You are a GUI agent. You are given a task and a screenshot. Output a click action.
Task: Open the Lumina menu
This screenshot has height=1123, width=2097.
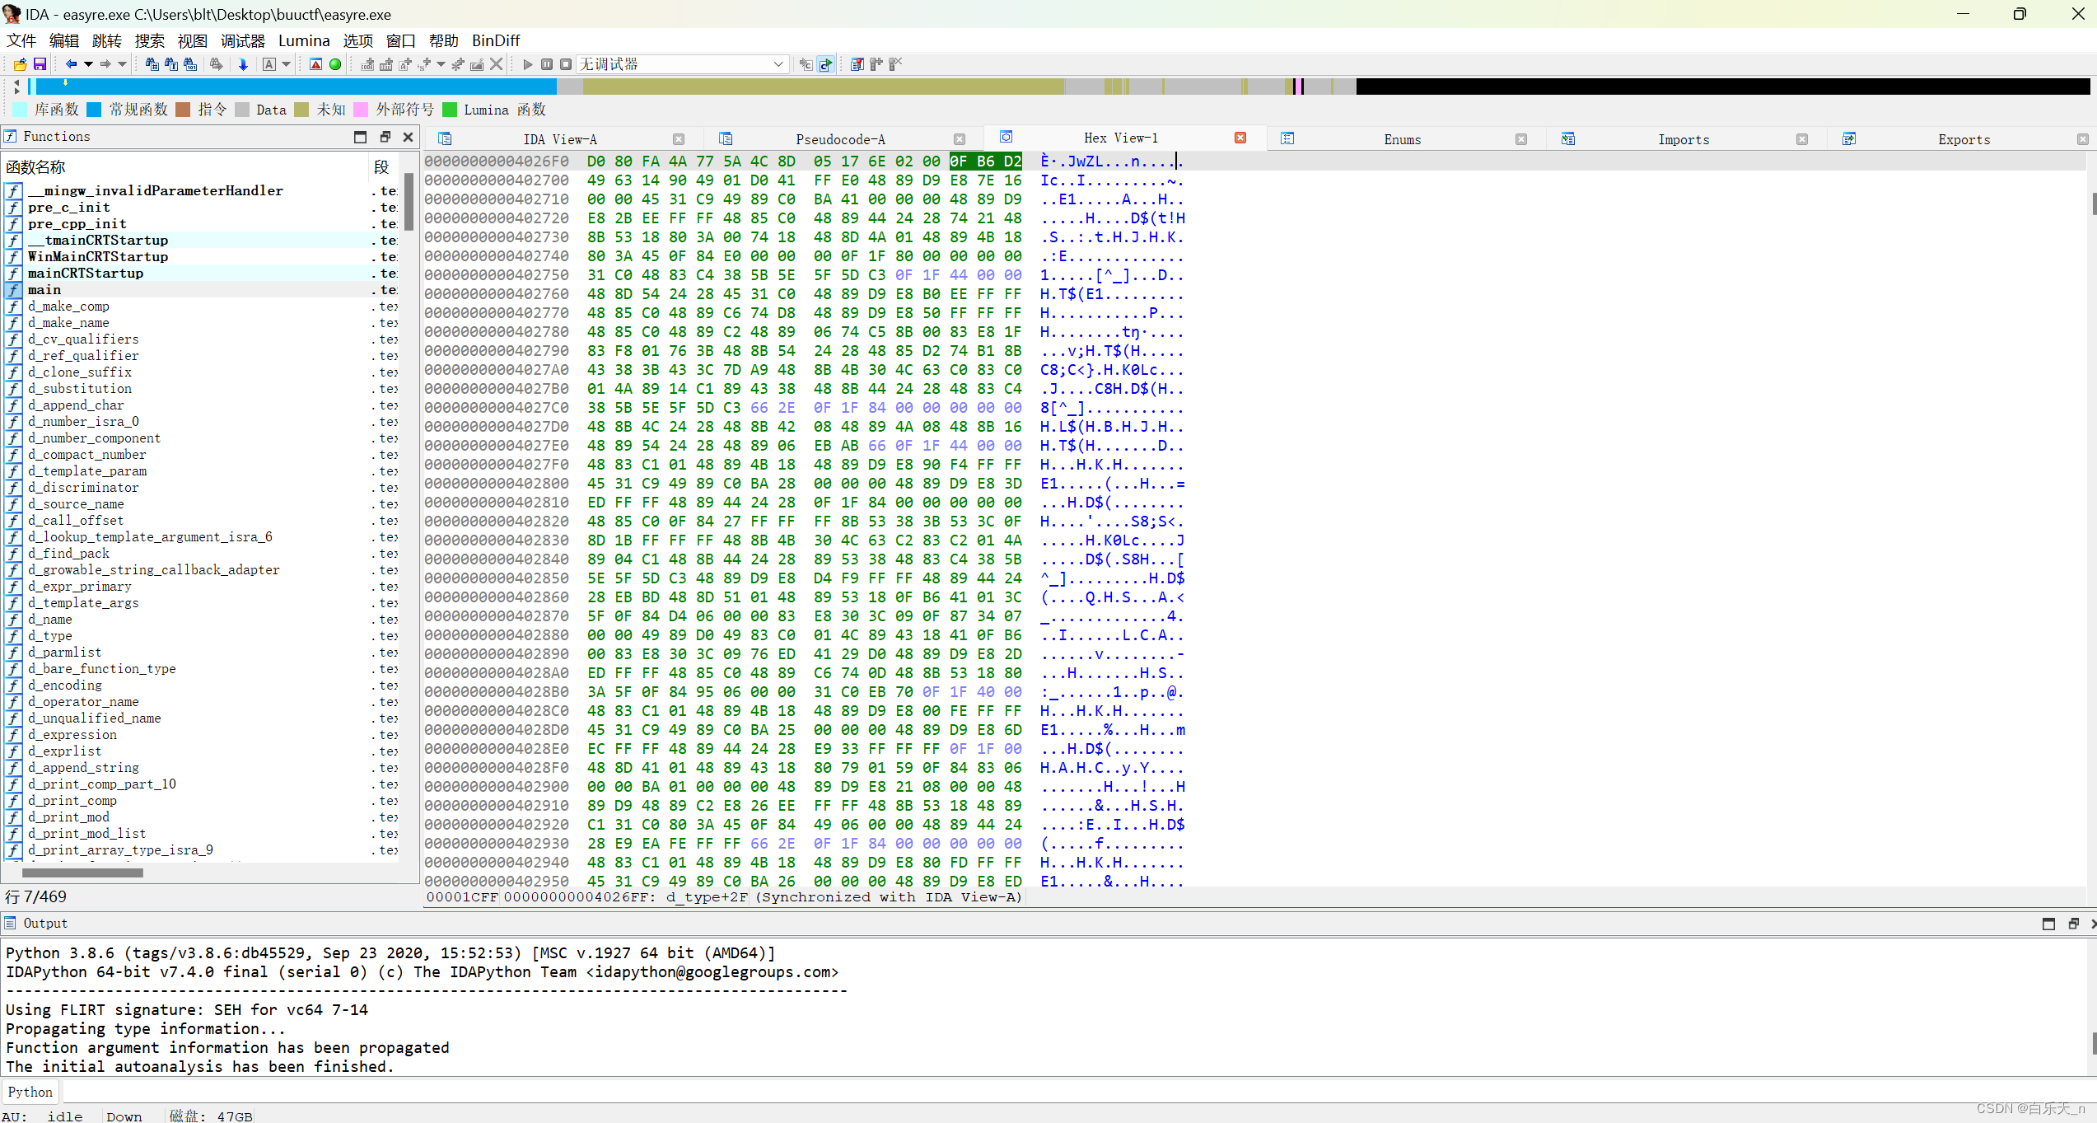point(303,40)
